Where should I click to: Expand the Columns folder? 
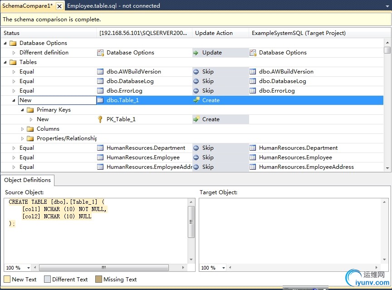click(22, 129)
